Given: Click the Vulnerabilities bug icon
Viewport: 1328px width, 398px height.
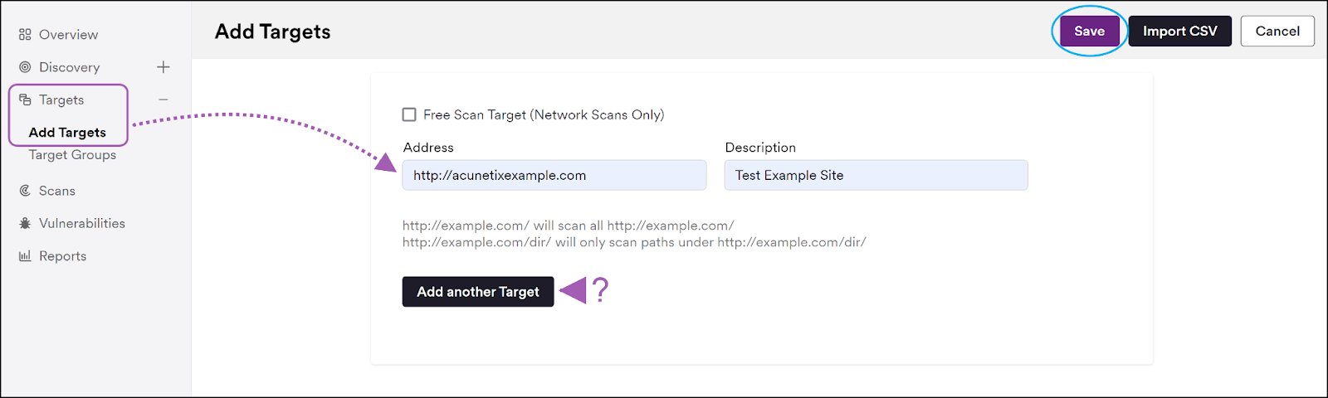Looking at the screenshot, I should pos(25,223).
